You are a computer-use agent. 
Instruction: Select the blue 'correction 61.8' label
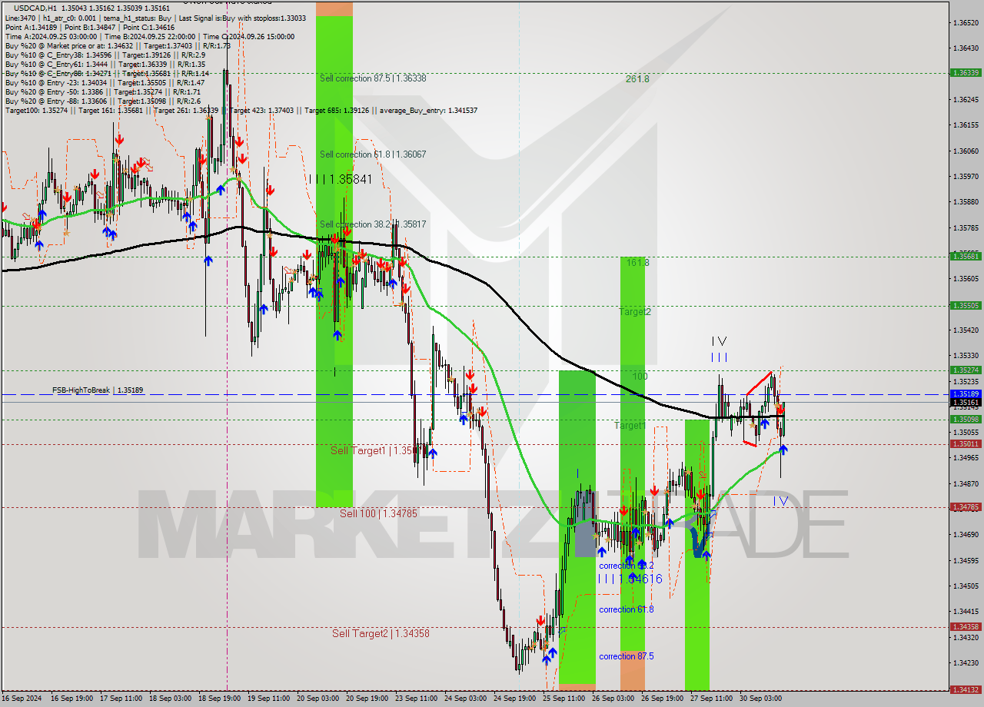pos(627,609)
